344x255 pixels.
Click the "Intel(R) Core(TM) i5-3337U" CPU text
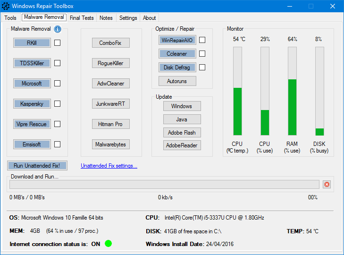pos(214,218)
